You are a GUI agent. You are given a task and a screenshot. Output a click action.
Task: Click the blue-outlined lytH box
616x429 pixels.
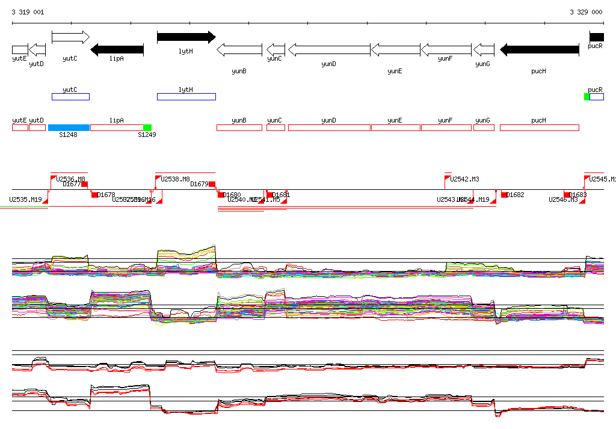pyautogui.click(x=186, y=97)
